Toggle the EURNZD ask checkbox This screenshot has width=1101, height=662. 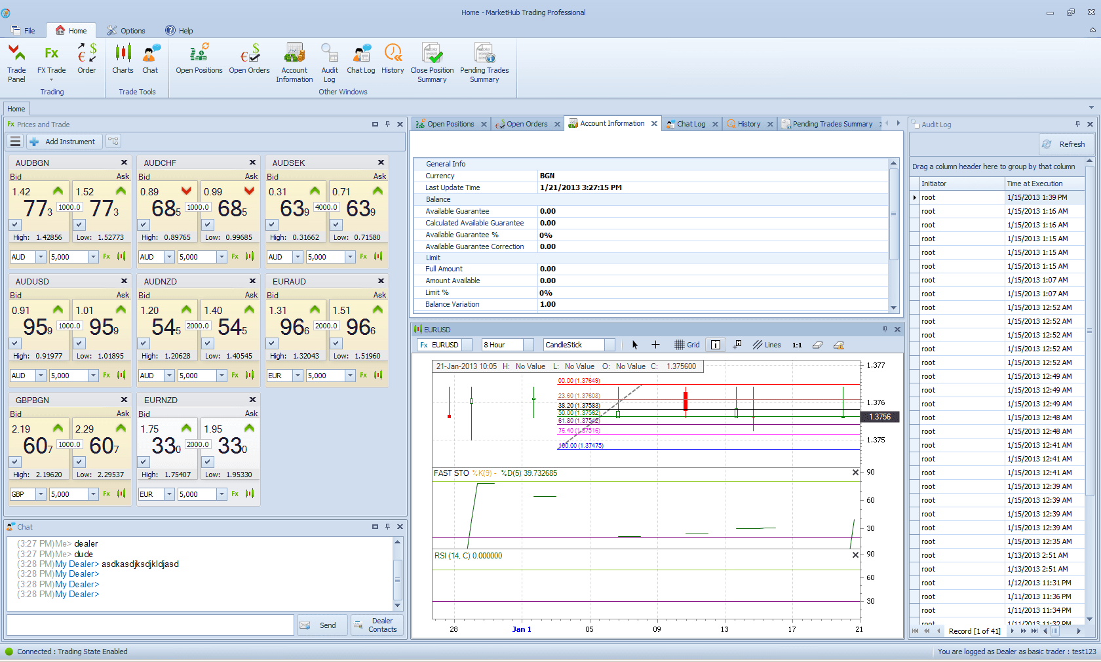point(208,461)
